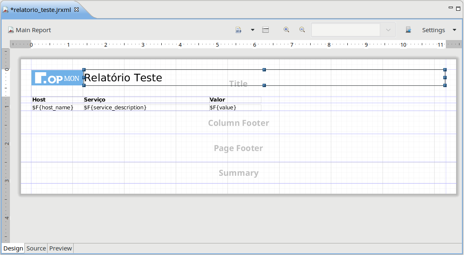Screen dimensions: 464x255
Task: Click the Main Report button
Action: [29, 30]
